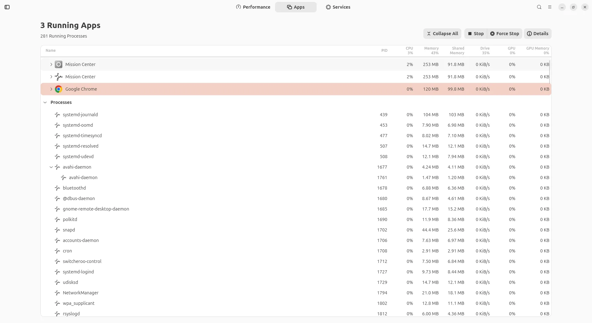Select the cron process name
Image resolution: width=592 pixels, height=323 pixels.
point(67,251)
